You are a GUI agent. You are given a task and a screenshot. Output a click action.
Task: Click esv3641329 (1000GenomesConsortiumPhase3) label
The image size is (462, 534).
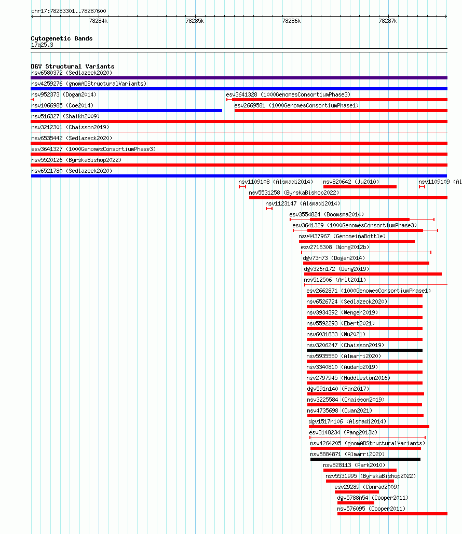pyautogui.click(x=355, y=225)
